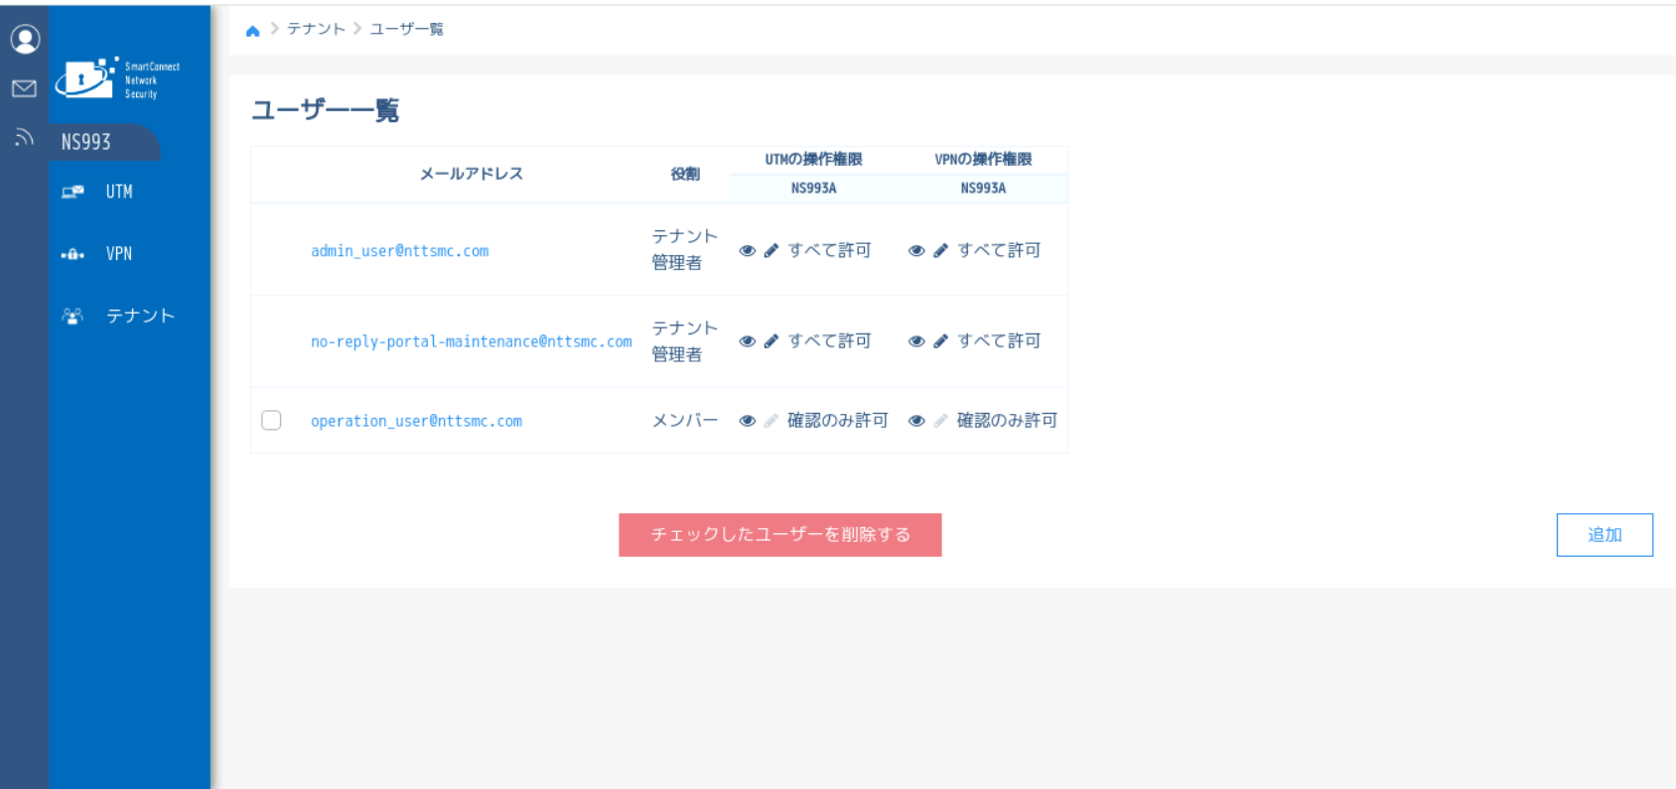The height and width of the screenshot is (789, 1676).
Task: Click VPN eye icon for operation_user row
Action: (916, 421)
